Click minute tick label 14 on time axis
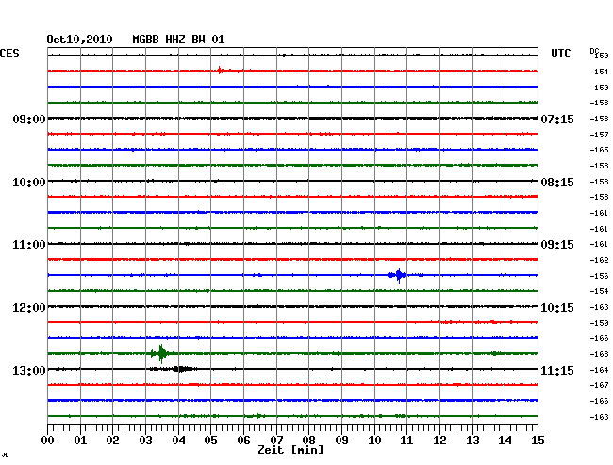 pyautogui.click(x=505, y=441)
